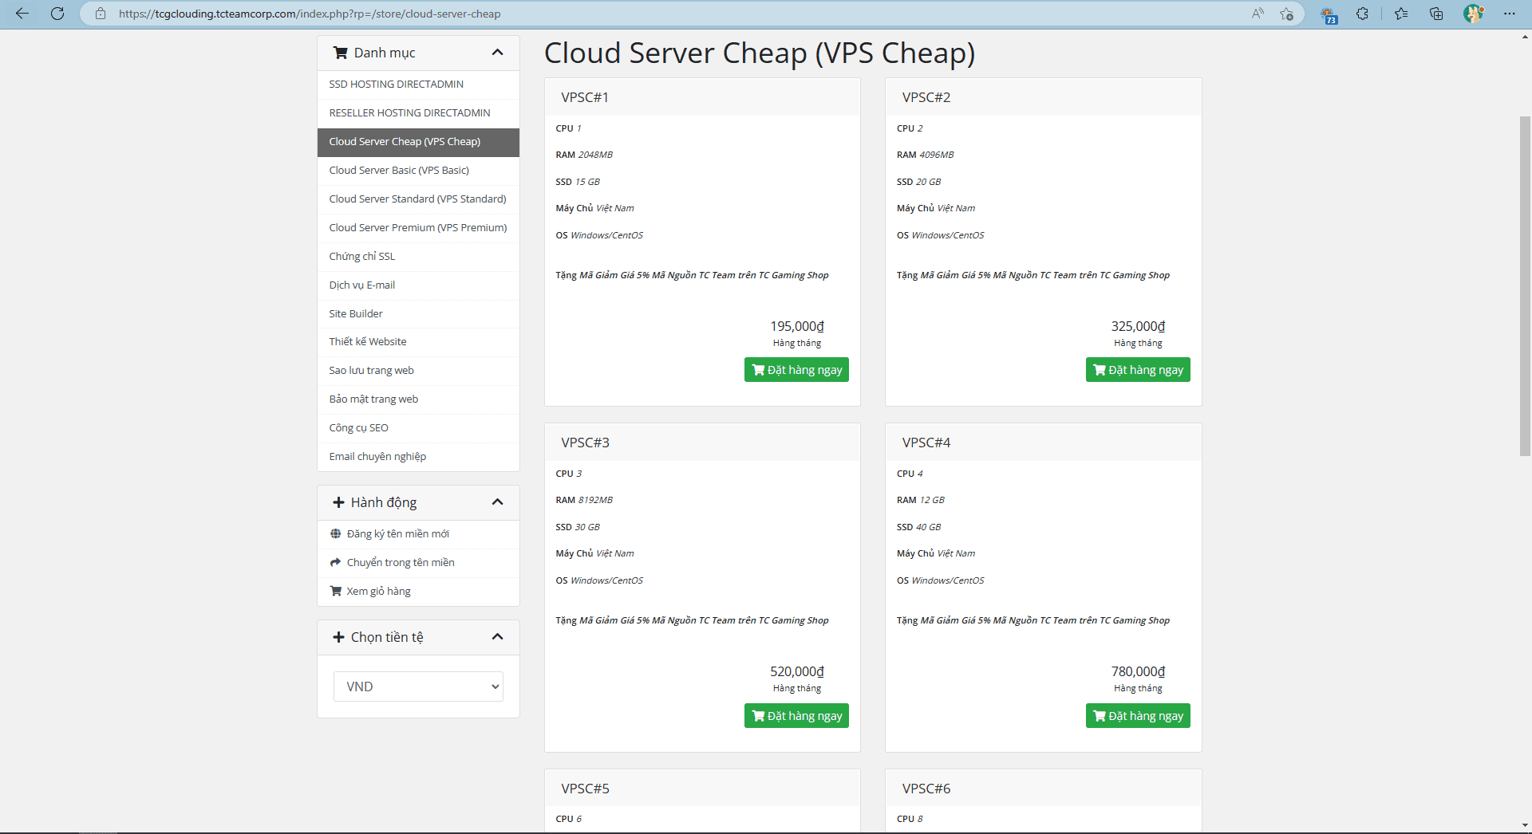Open the Collections icon in toolbar

click(x=1436, y=14)
